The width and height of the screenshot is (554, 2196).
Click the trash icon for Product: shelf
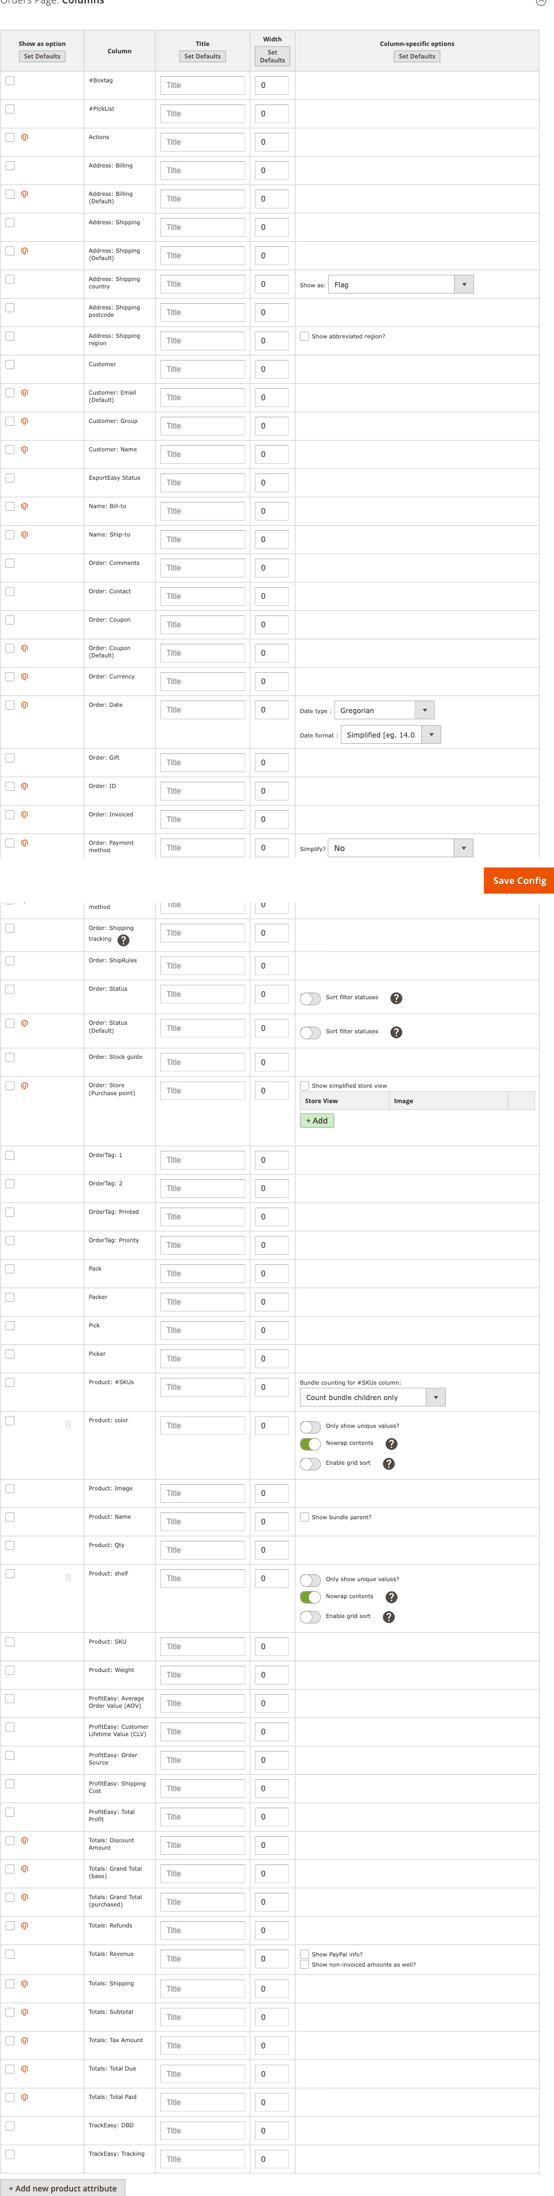click(68, 1578)
